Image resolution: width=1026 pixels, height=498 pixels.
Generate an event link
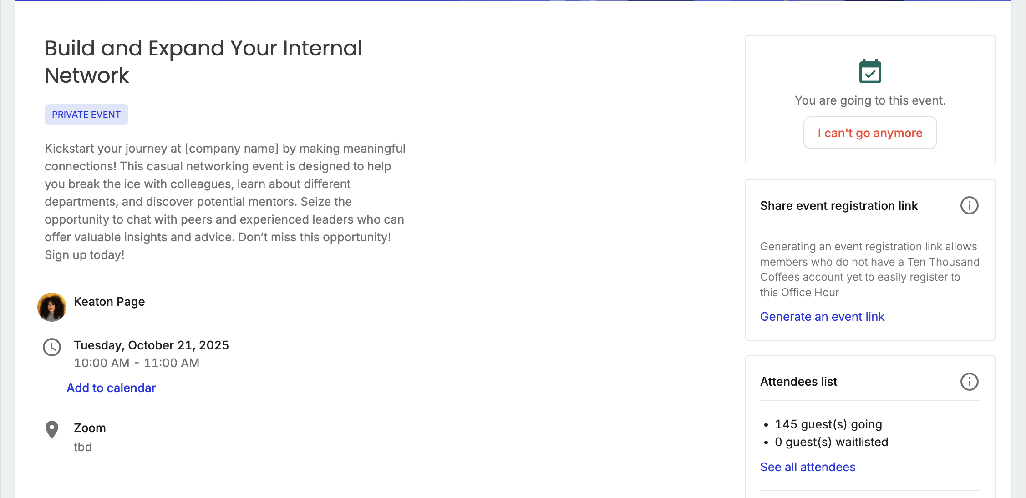coord(822,317)
